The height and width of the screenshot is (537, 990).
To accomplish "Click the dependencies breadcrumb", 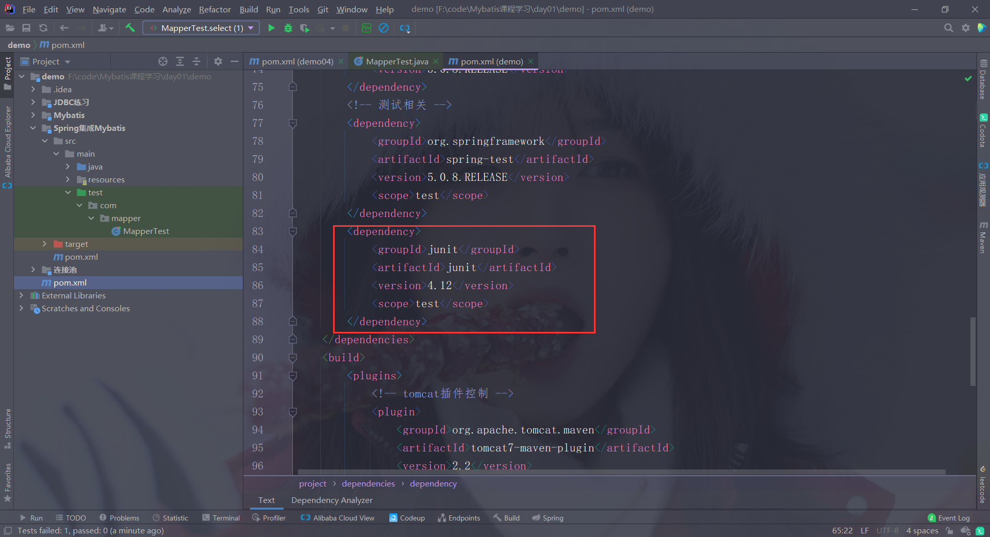I will pos(368,483).
